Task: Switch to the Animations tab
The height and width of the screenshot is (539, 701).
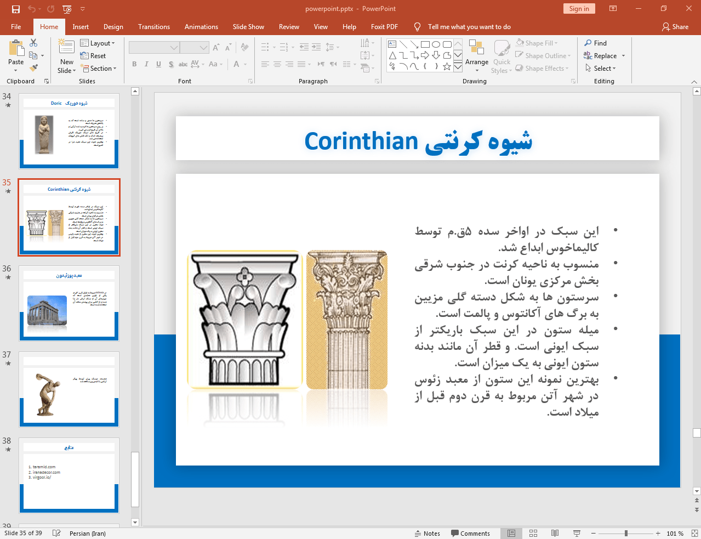Action: click(x=201, y=26)
